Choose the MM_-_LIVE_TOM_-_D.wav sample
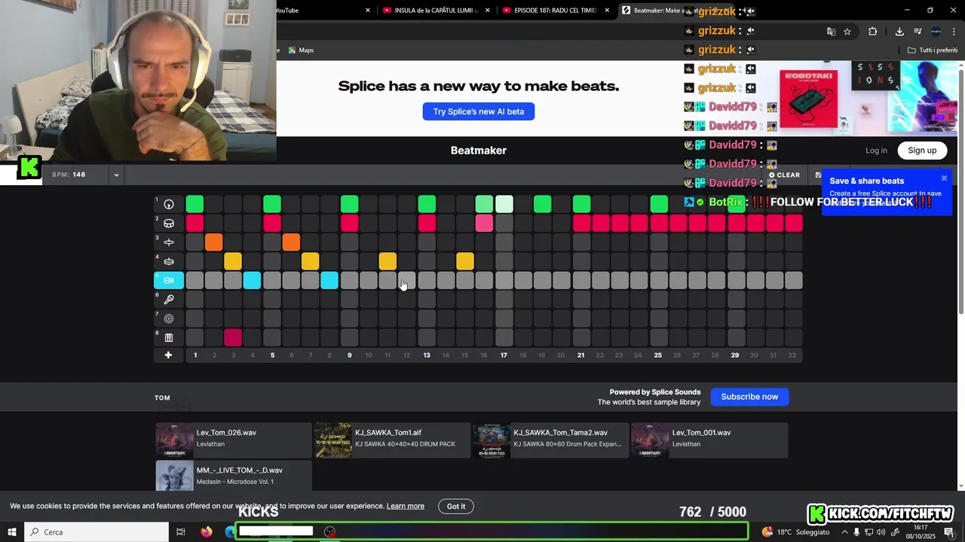This screenshot has width=965, height=542. 233,476
